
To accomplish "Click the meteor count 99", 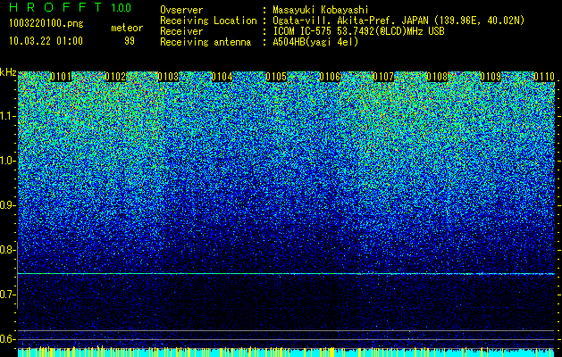I will click(130, 41).
